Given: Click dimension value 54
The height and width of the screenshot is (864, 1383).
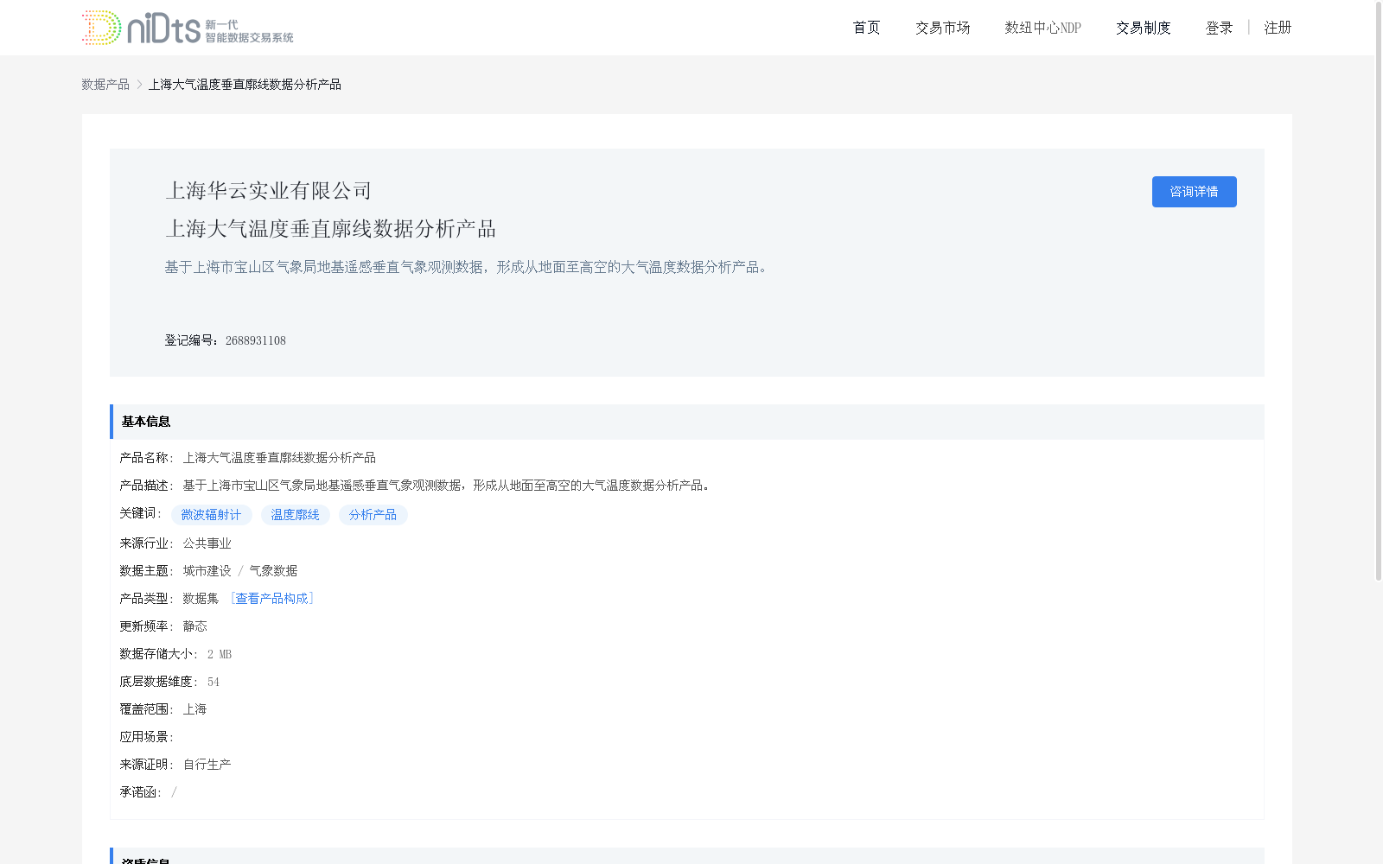Looking at the screenshot, I should point(213,682).
